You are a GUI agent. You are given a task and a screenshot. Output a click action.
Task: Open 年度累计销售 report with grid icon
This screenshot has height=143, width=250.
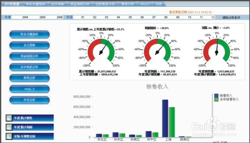[30, 118]
